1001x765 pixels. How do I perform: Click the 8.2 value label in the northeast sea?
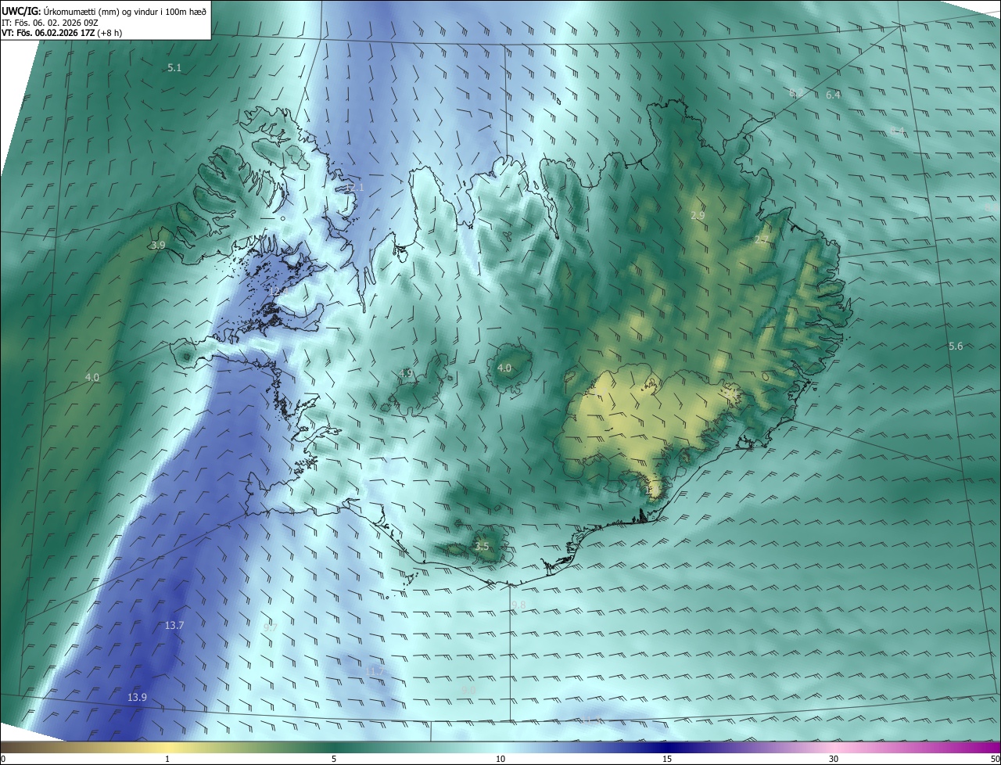click(x=795, y=93)
